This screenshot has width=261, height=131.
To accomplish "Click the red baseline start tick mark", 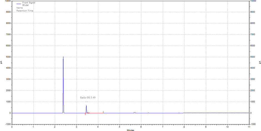I will coord(85,114).
